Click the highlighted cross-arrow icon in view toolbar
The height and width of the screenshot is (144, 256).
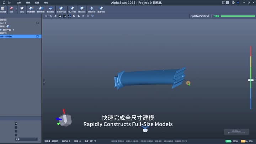tap(60, 16)
